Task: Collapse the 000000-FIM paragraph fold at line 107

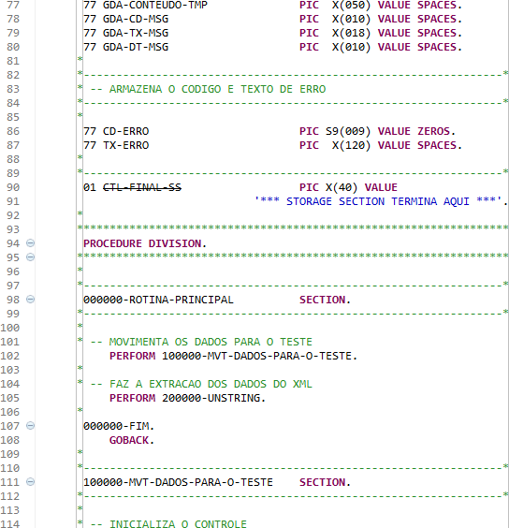Action: pyautogui.click(x=30, y=426)
